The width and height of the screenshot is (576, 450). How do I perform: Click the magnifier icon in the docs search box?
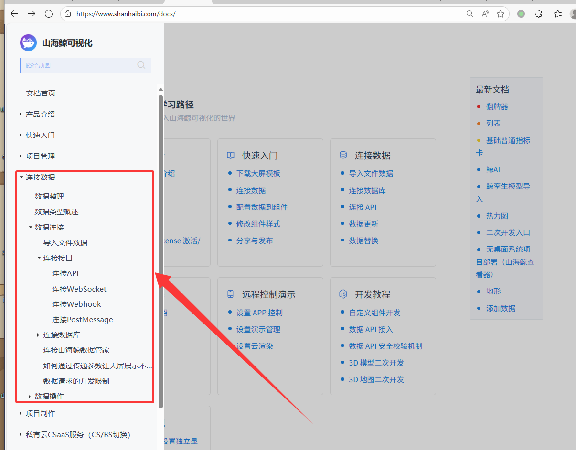pyautogui.click(x=141, y=65)
